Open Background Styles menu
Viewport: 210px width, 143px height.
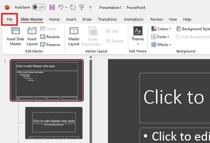pos(193,29)
